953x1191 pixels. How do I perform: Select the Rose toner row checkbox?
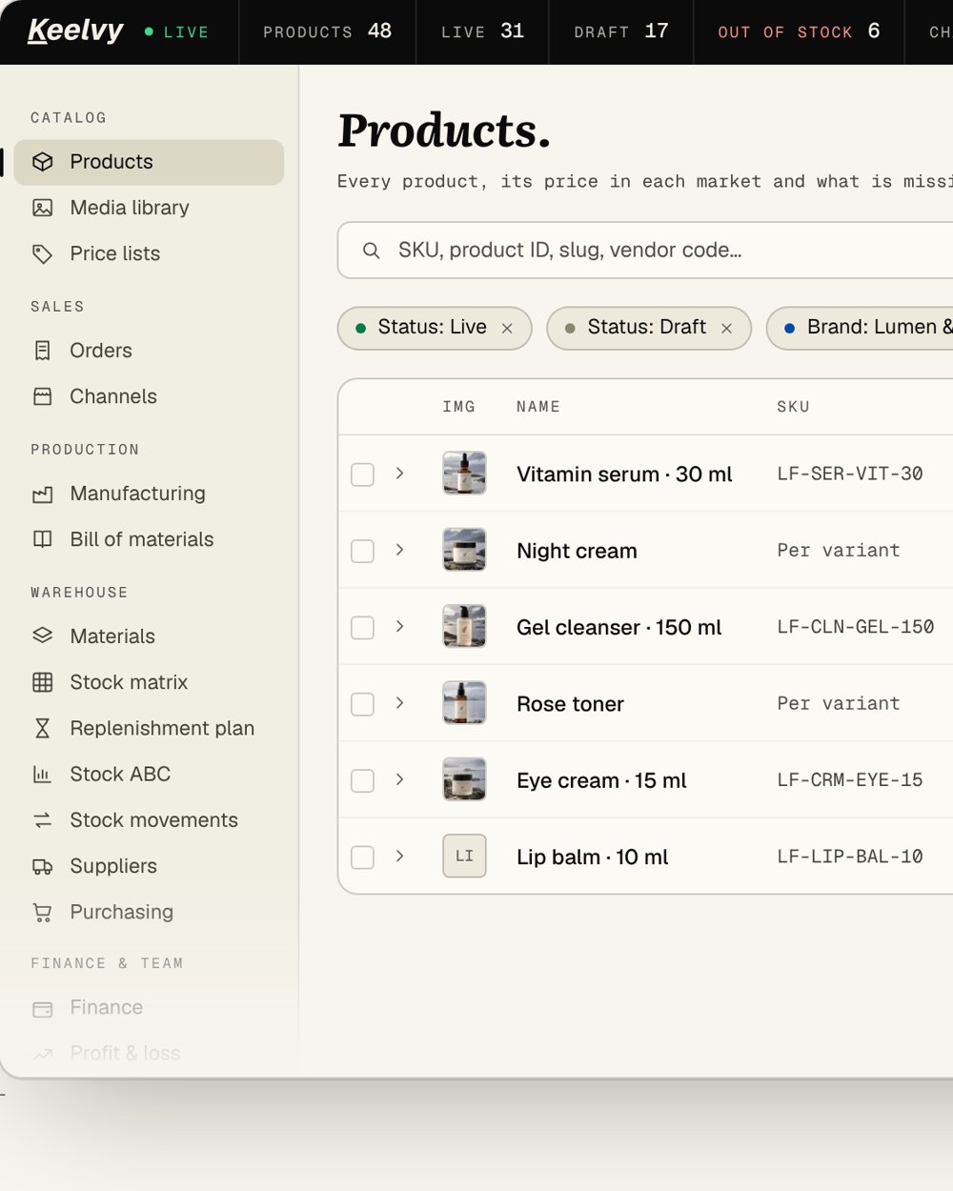362,704
